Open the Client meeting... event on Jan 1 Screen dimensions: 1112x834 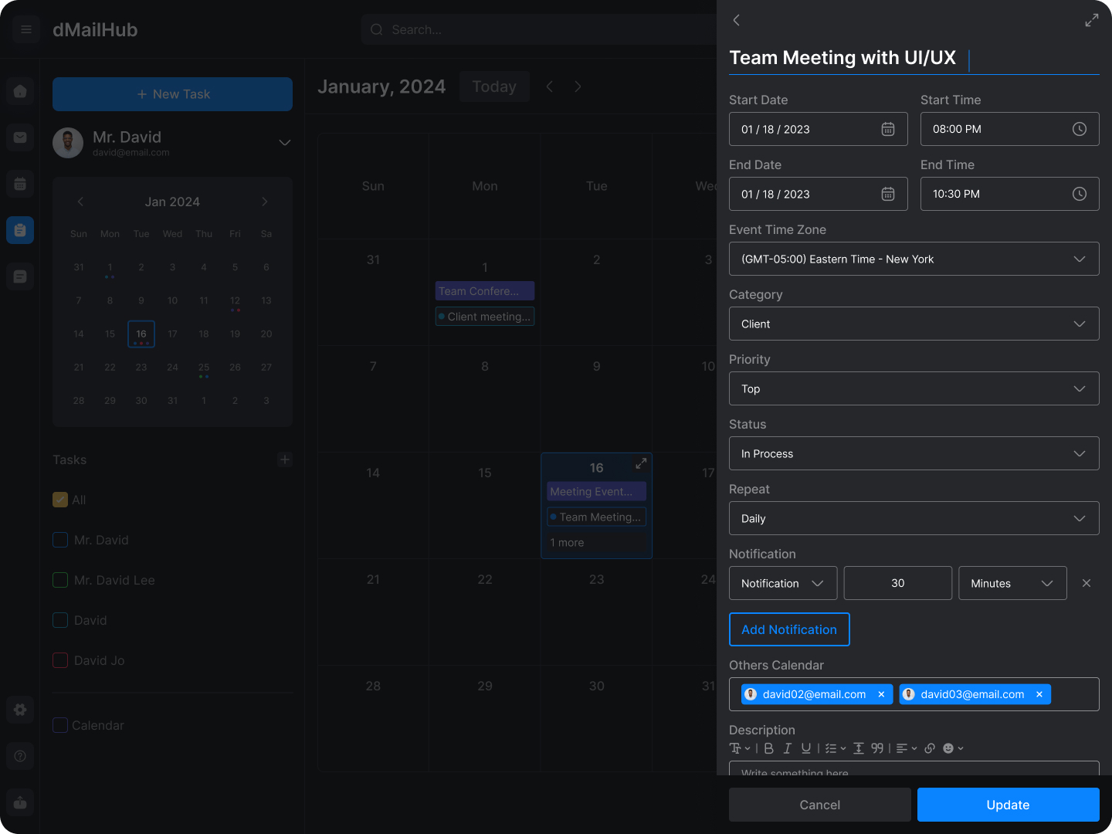(485, 317)
